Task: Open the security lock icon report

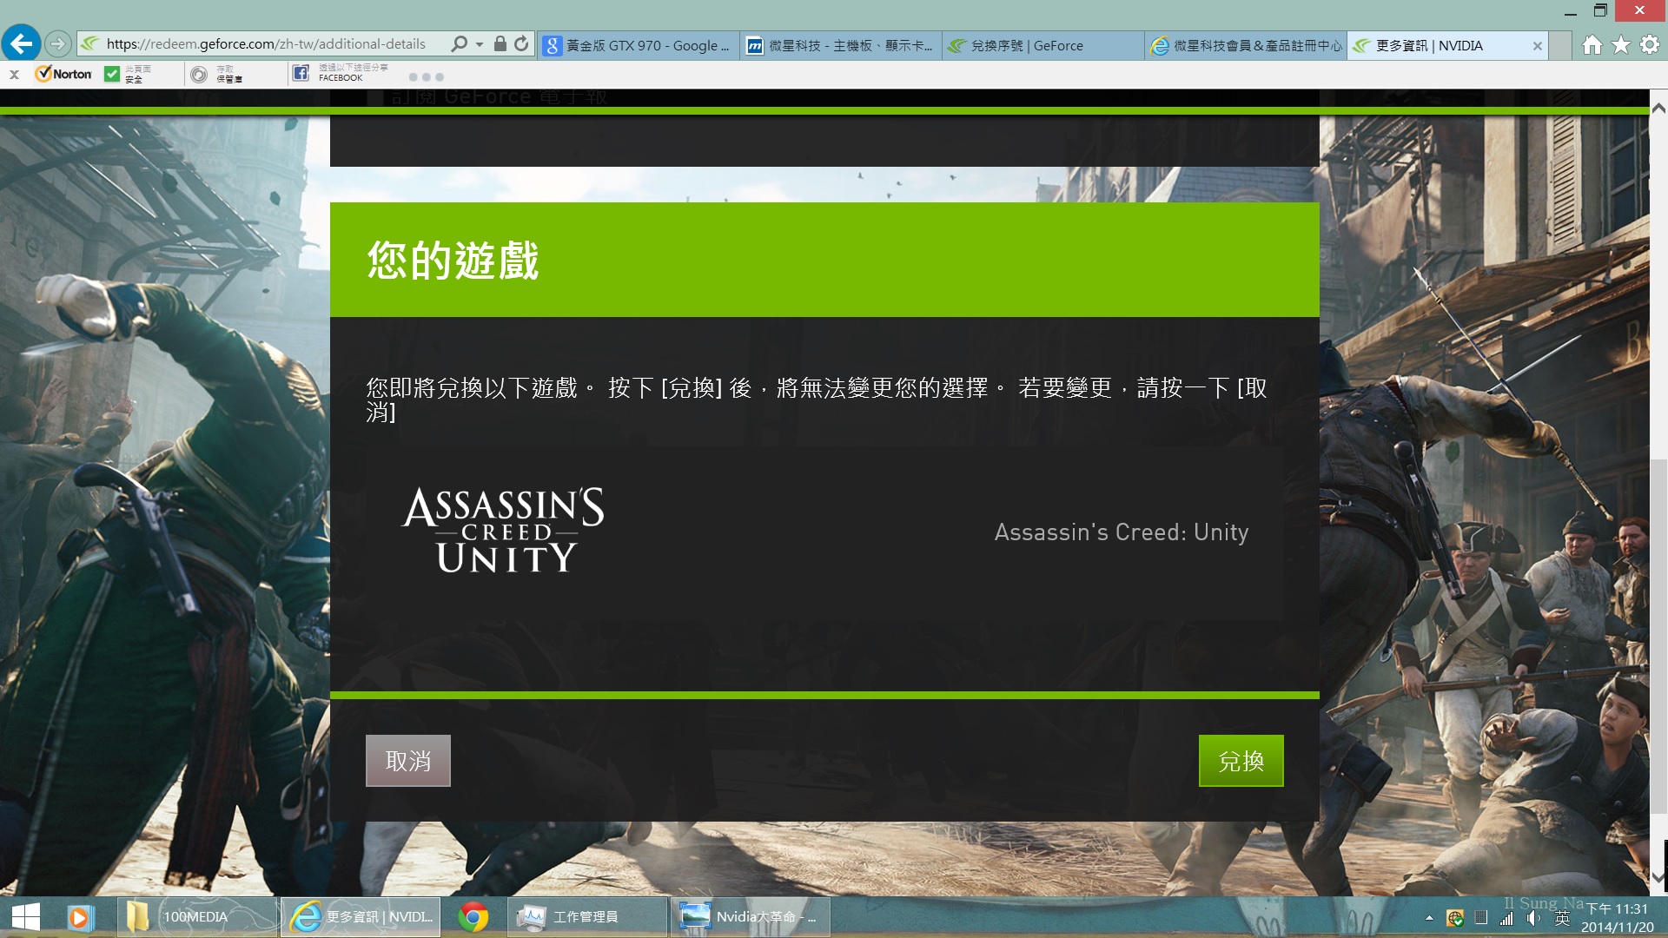Action: coord(500,43)
